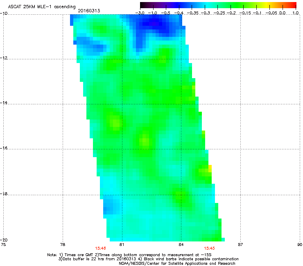Click the 0.0 colorbar label

coord(283,13)
